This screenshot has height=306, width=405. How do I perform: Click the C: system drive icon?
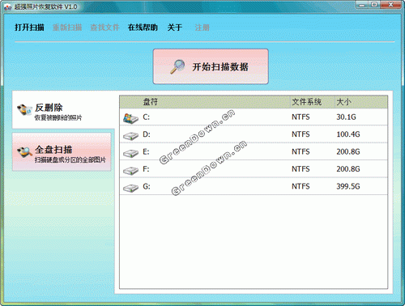click(x=130, y=118)
